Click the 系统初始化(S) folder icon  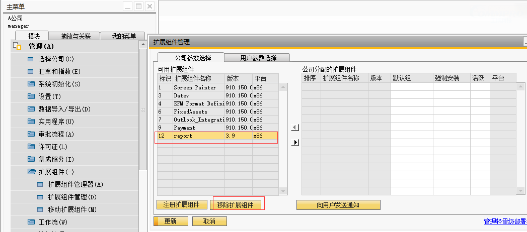(31, 84)
